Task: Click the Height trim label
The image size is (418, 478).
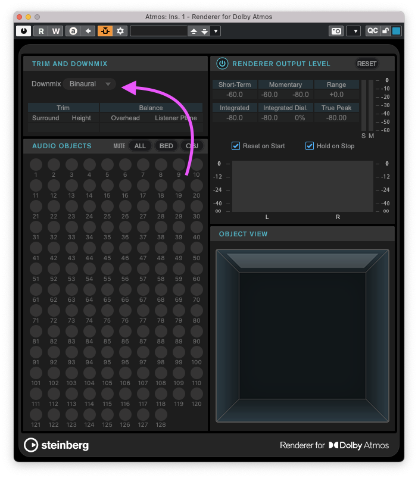Action: (x=82, y=118)
